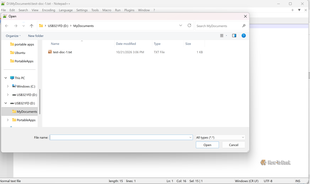310x184 pixels.
Task: Select USB321FD (D:) in the address bar breadcrumb
Action: pos(58,26)
